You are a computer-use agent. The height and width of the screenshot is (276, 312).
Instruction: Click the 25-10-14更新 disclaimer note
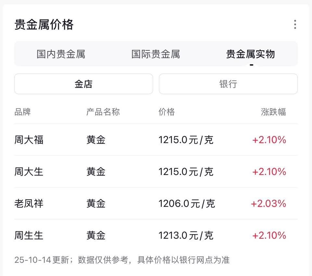[x=122, y=260]
